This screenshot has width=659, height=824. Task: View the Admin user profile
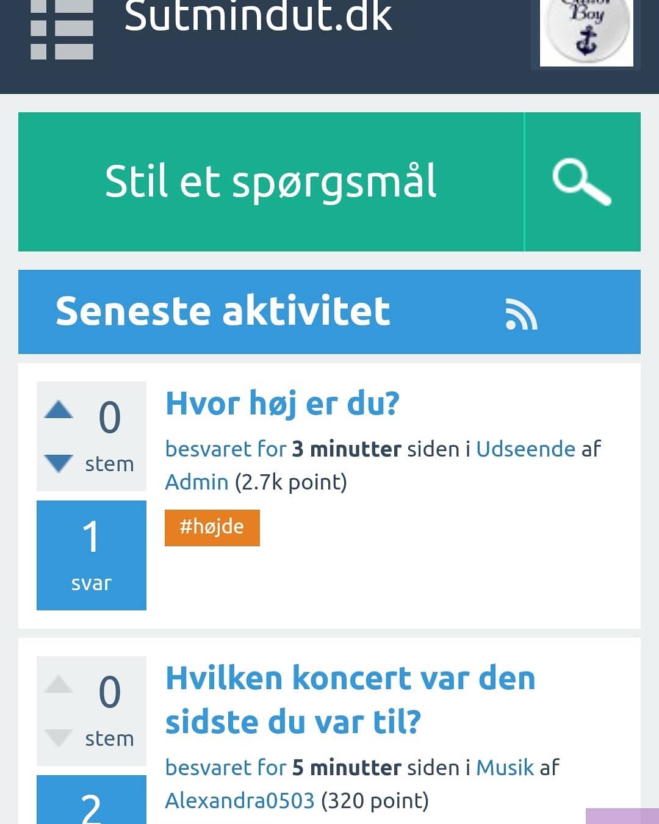coord(196,482)
